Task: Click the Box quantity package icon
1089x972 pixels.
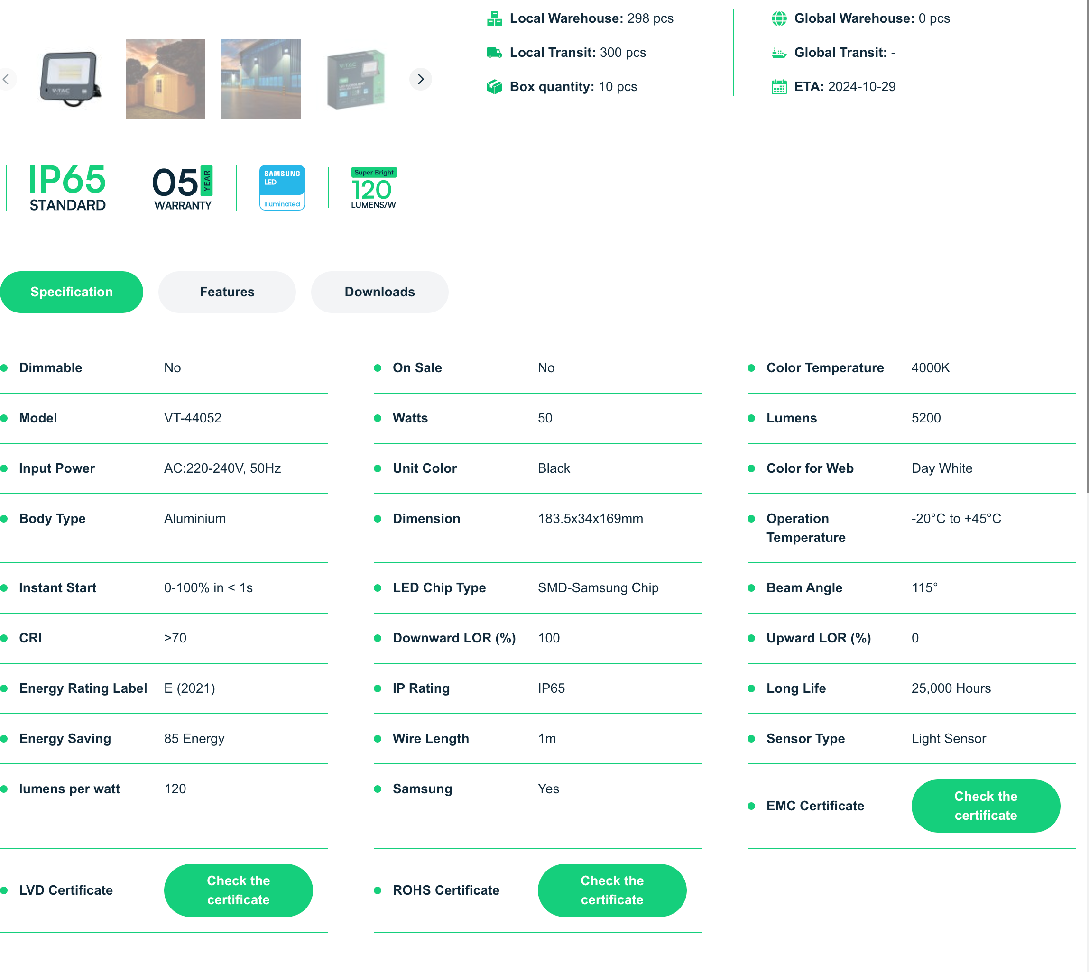Action: point(494,86)
